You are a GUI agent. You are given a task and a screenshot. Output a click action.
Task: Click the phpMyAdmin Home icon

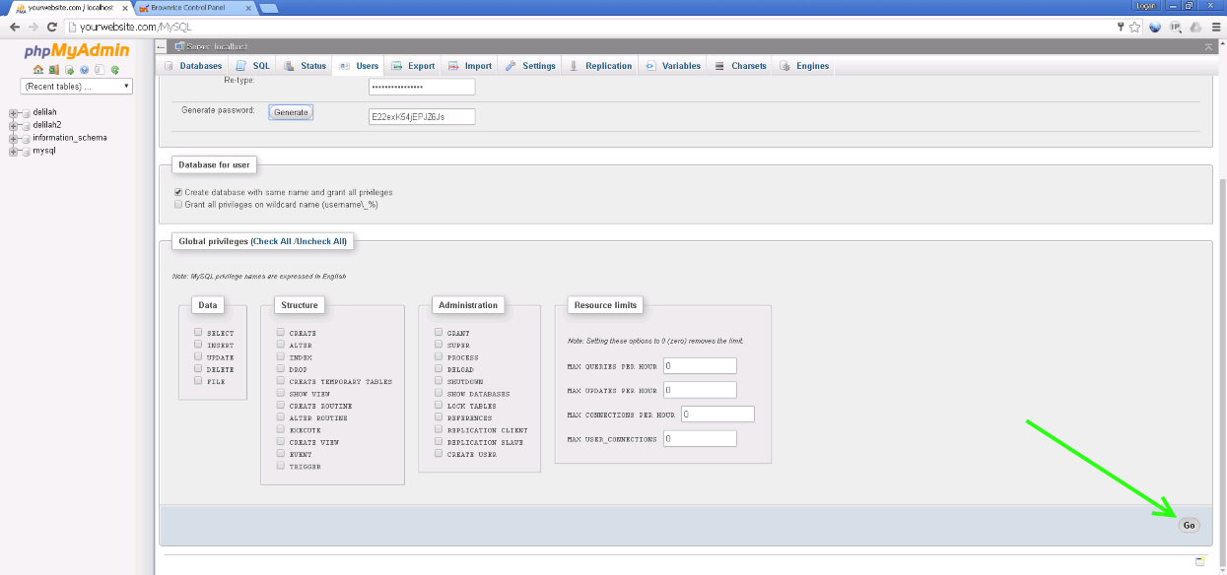38,70
